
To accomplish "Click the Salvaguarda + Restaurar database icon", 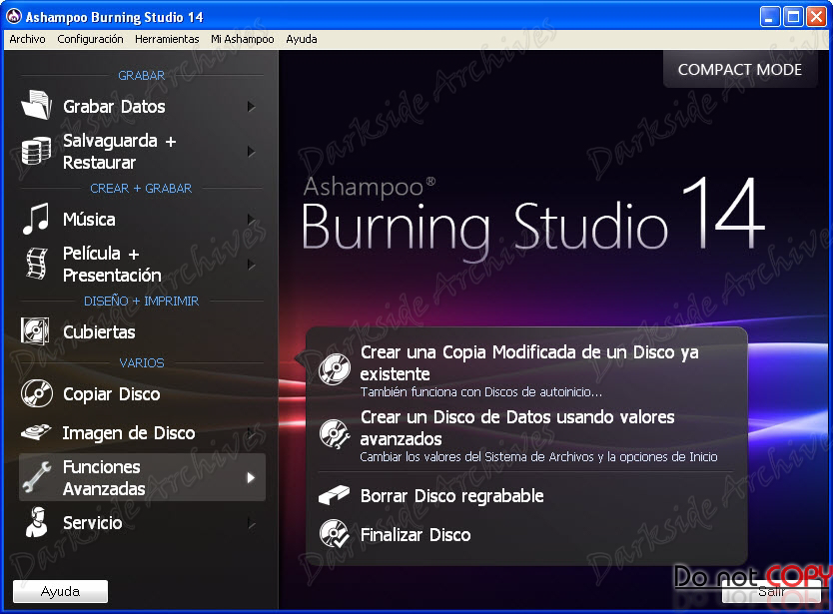I will 36,151.
